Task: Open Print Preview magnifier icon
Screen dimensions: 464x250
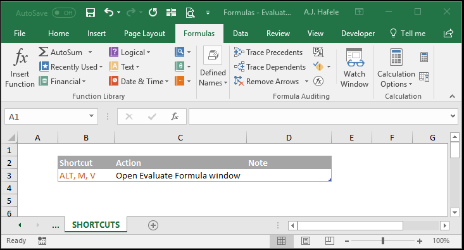Action: (190, 13)
